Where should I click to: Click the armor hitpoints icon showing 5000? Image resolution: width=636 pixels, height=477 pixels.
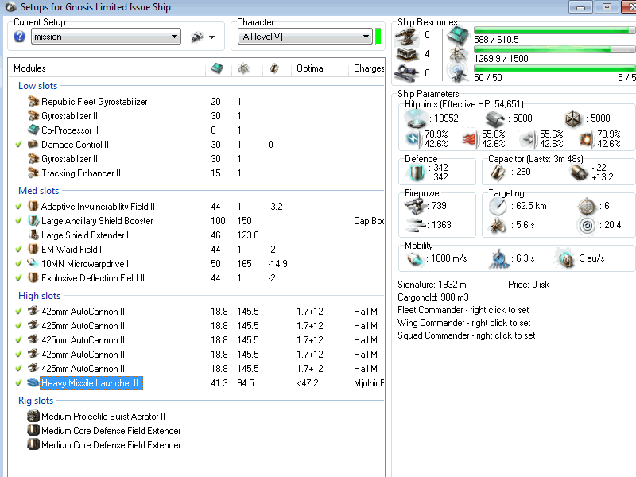click(x=495, y=118)
